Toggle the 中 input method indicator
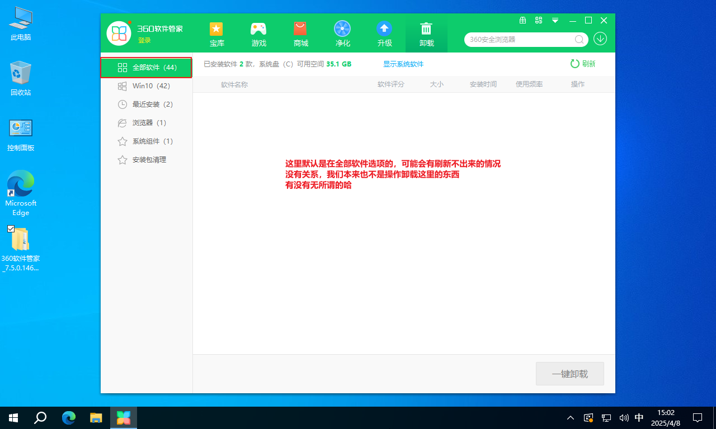Image resolution: width=716 pixels, height=429 pixels. pyautogui.click(x=640, y=417)
